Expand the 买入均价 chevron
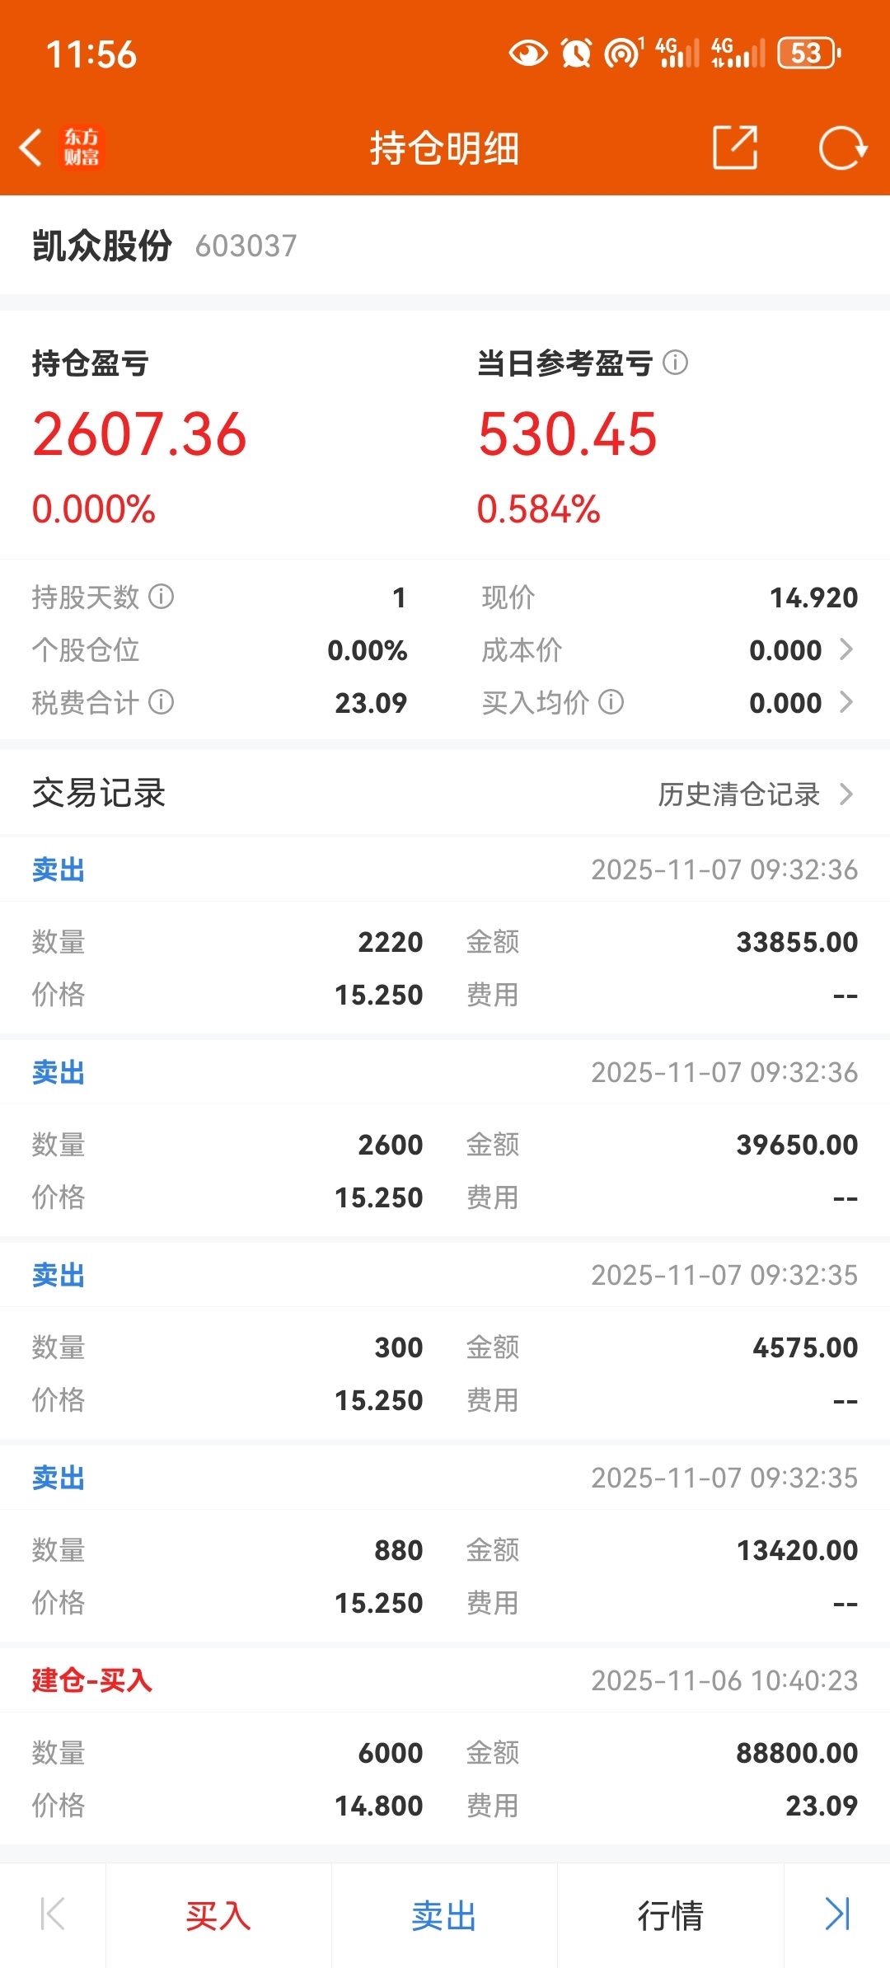This screenshot has height=1968, width=890. pyautogui.click(x=846, y=702)
